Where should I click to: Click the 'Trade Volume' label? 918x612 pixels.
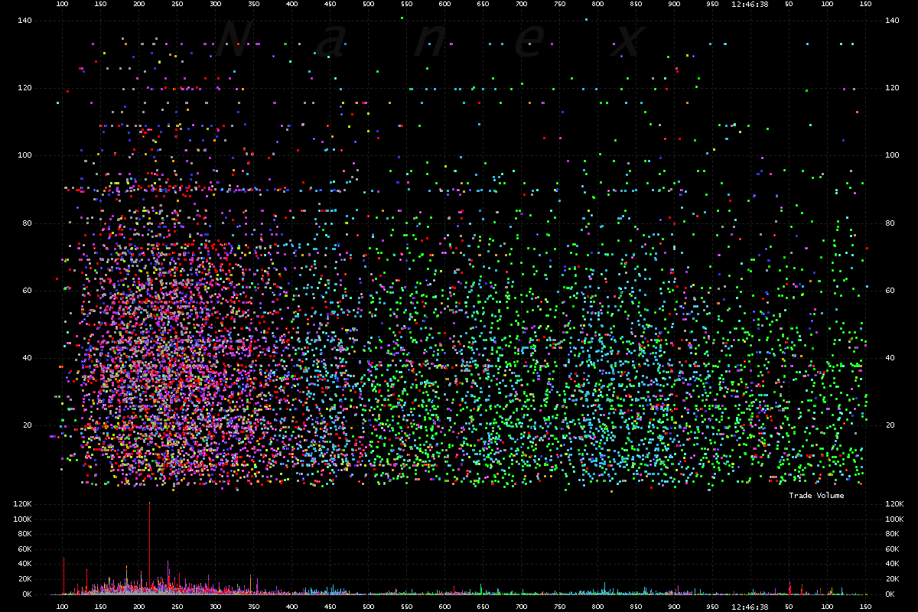816,496
